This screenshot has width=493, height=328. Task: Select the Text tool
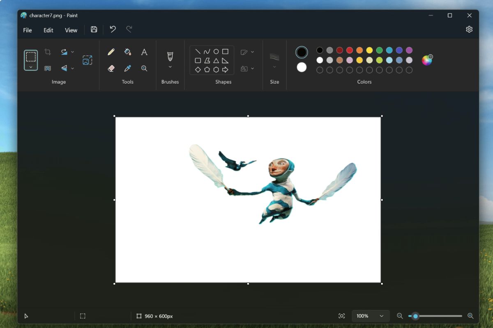click(144, 52)
